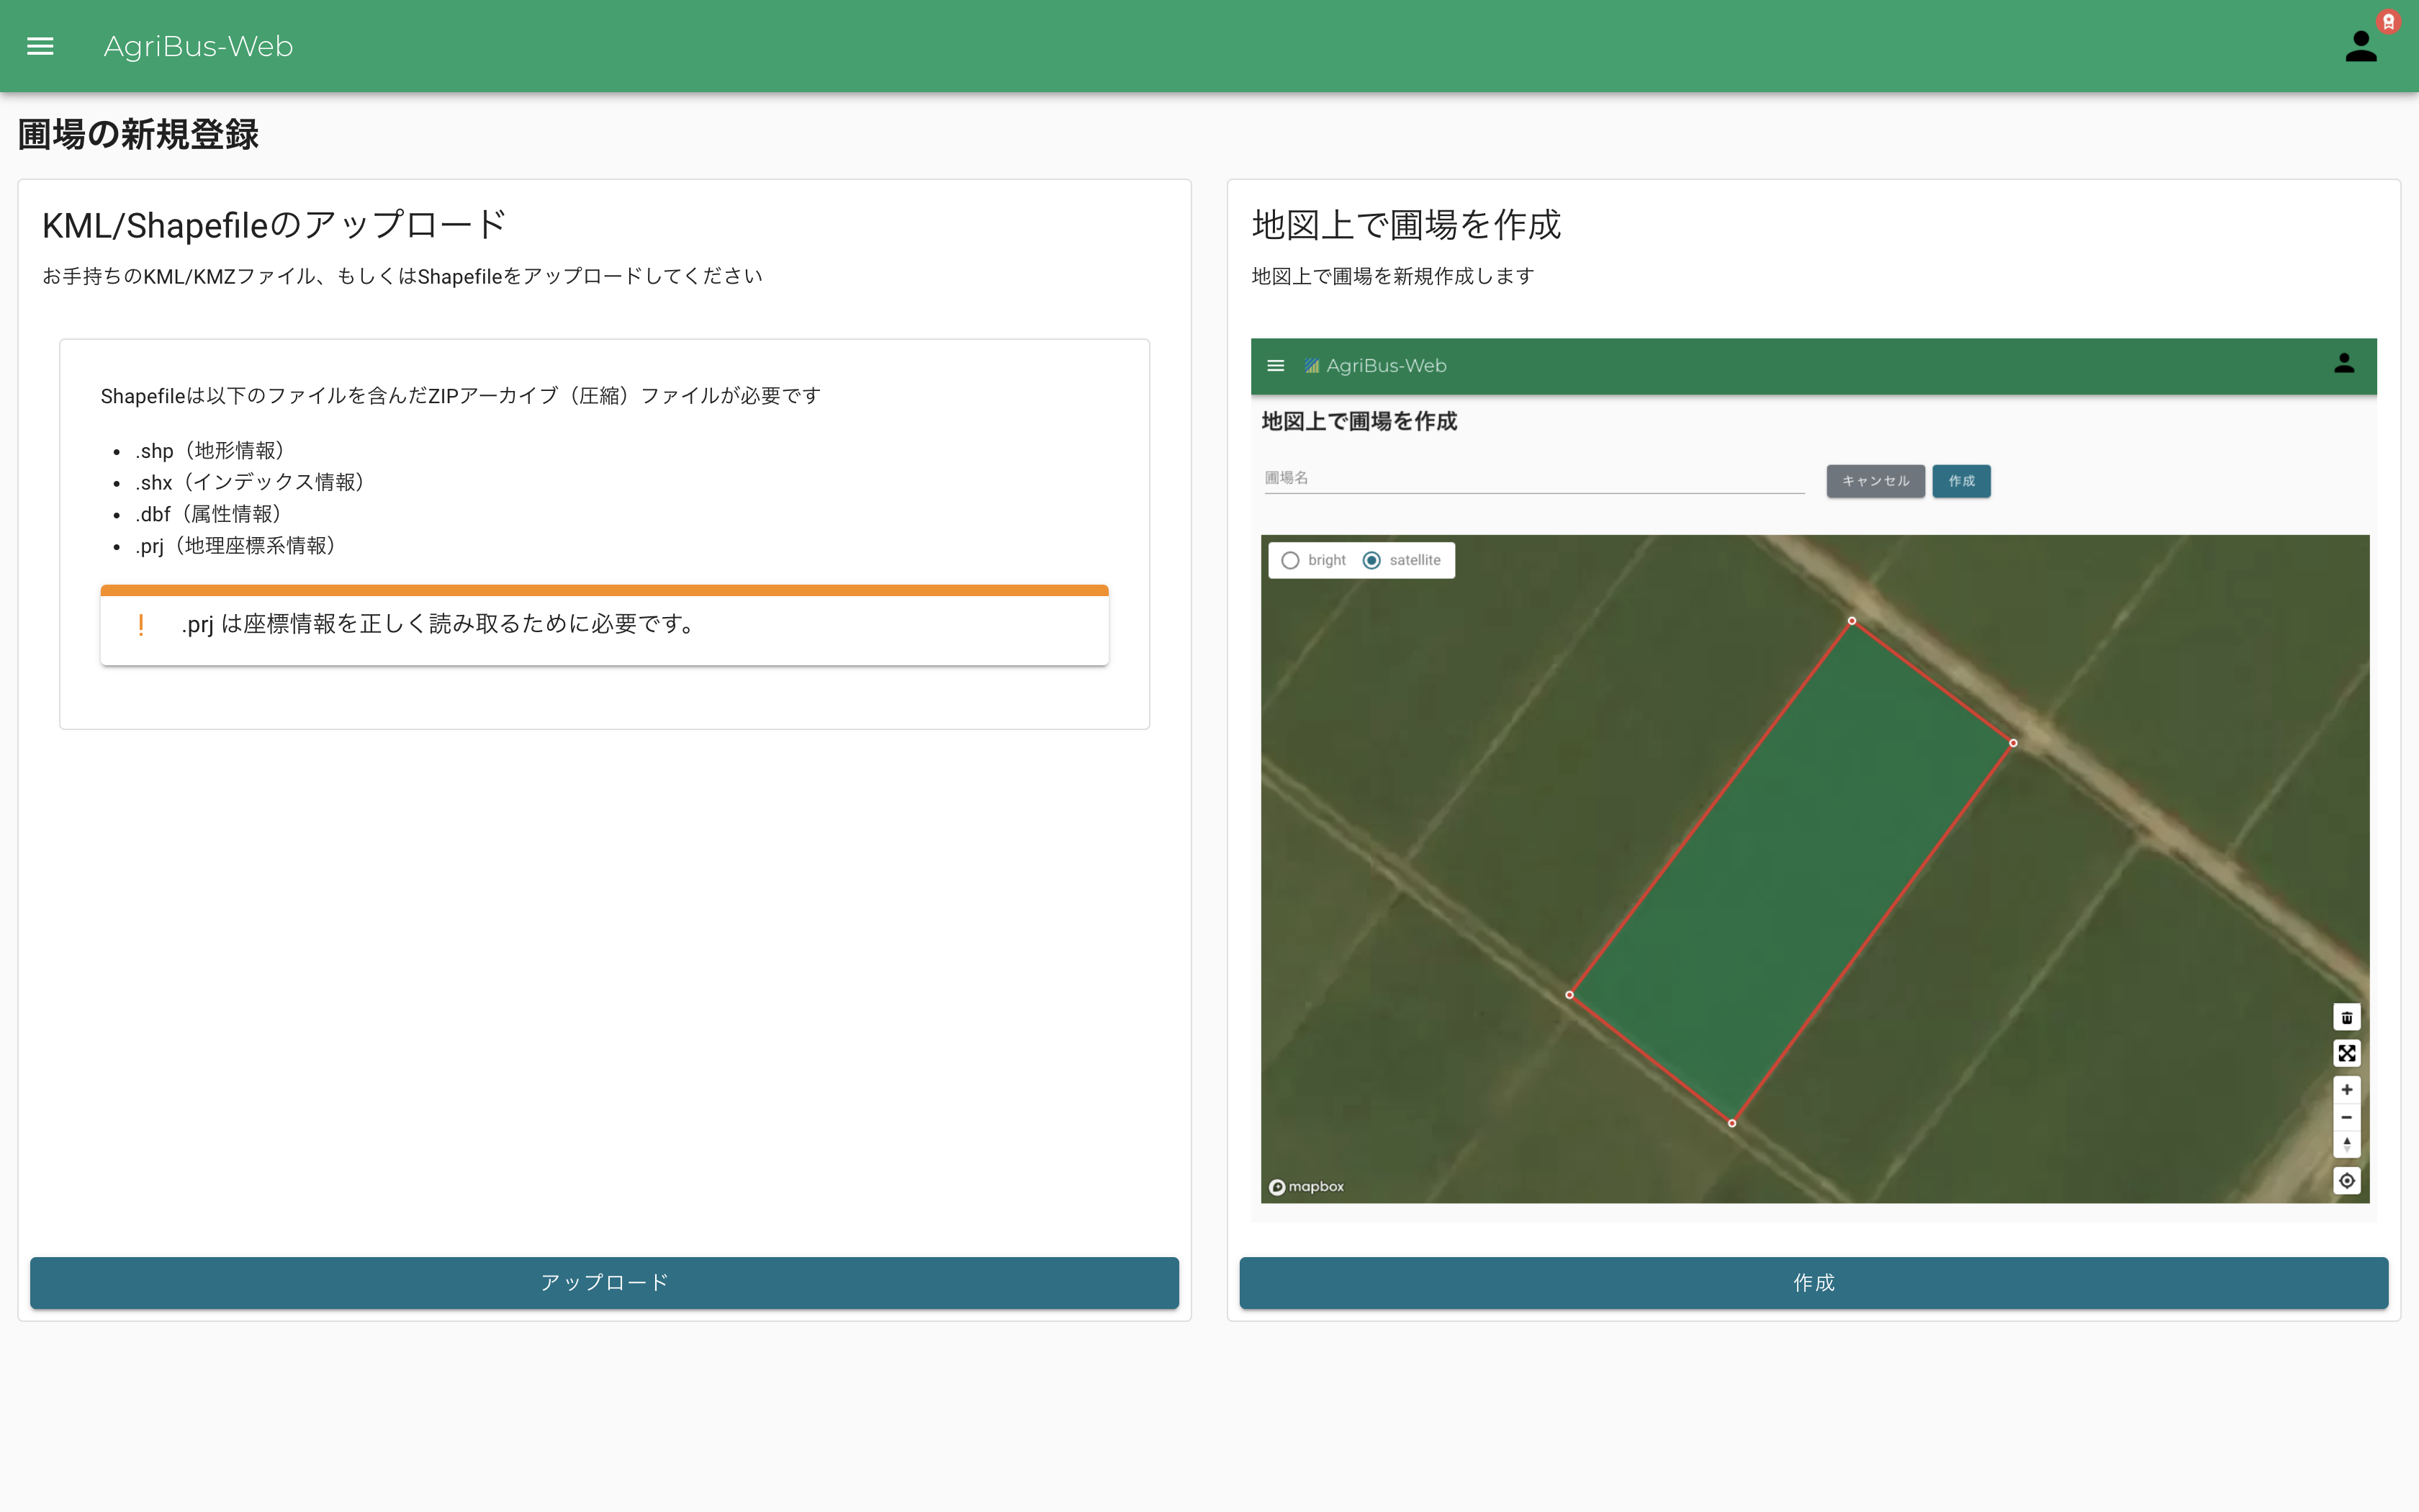This screenshot has height=1512, width=2419.
Task: Click the top vertex of the field polygon
Action: 1851,621
